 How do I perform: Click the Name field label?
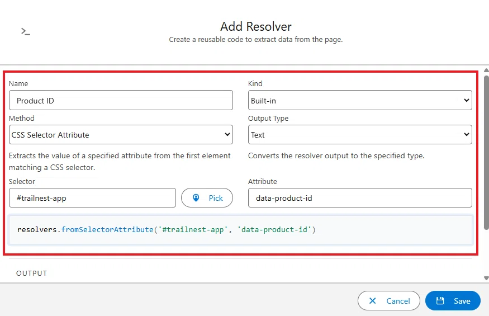click(18, 84)
